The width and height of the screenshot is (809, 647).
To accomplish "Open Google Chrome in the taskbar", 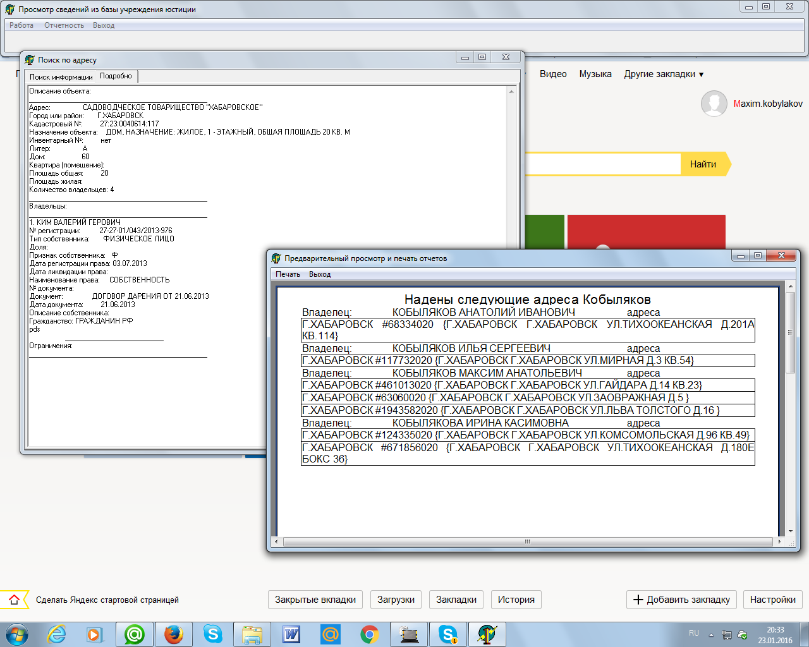I will [x=370, y=634].
